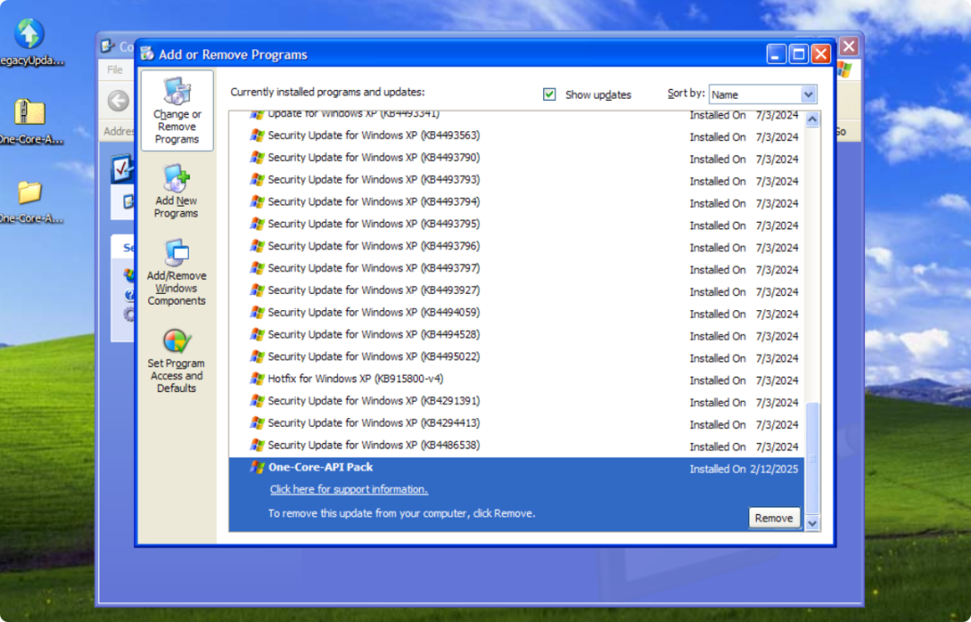The height and width of the screenshot is (622, 971).
Task: Uncheck the Show updates checkbox
Action: pos(549,94)
